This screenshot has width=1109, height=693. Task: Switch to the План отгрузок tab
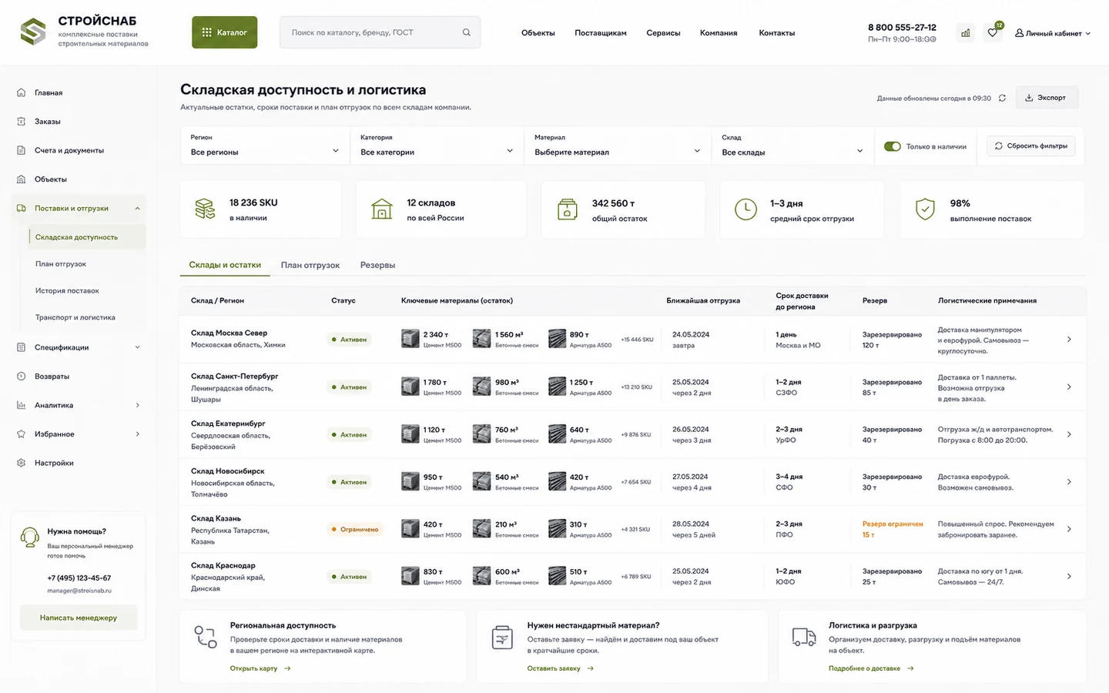pos(310,265)
